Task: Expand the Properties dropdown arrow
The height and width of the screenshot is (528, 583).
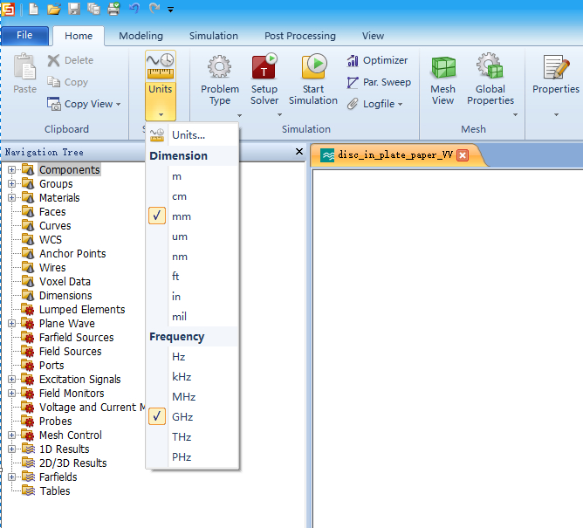Action: (556, 115)
